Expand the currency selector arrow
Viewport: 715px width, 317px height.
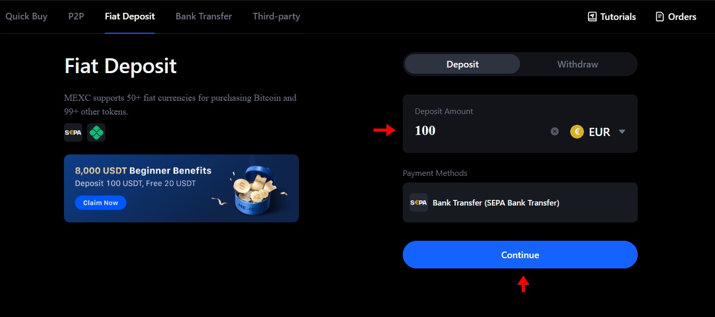(622, 131)
